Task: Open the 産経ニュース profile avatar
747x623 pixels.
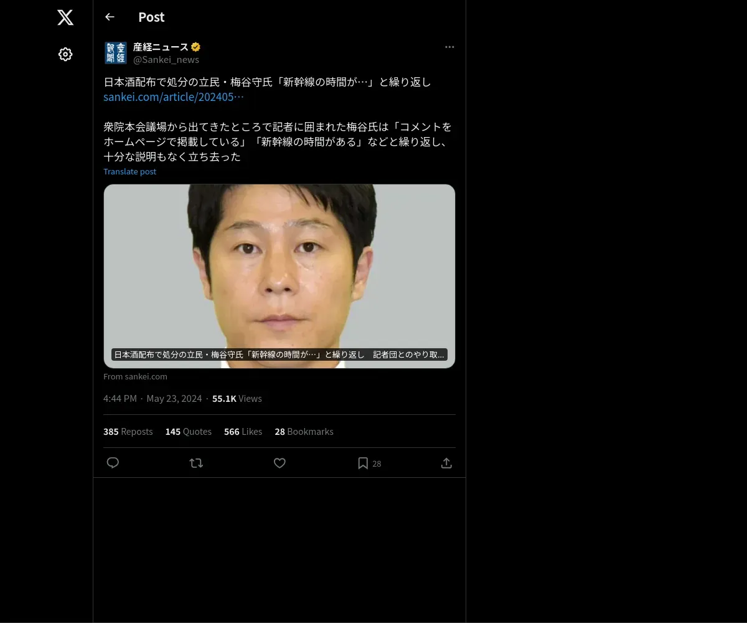Action: tap(116, 53)
